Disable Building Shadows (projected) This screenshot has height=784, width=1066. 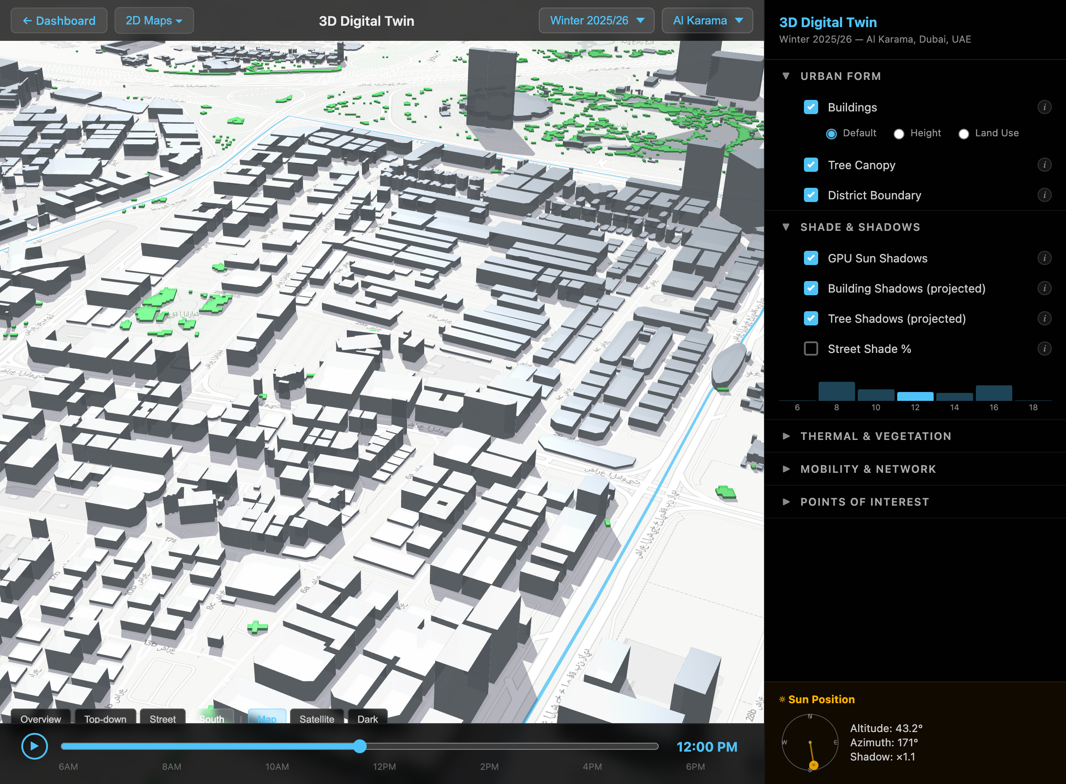coord(811,289)
